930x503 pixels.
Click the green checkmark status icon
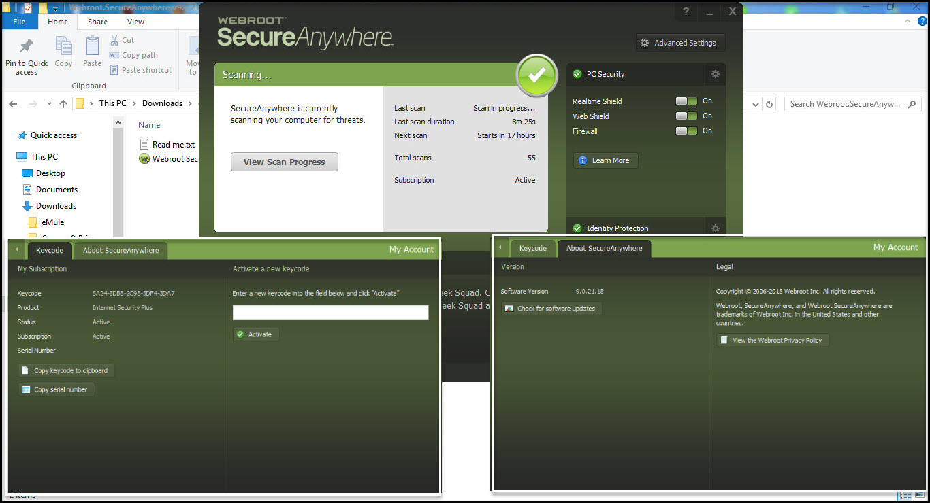537,75
